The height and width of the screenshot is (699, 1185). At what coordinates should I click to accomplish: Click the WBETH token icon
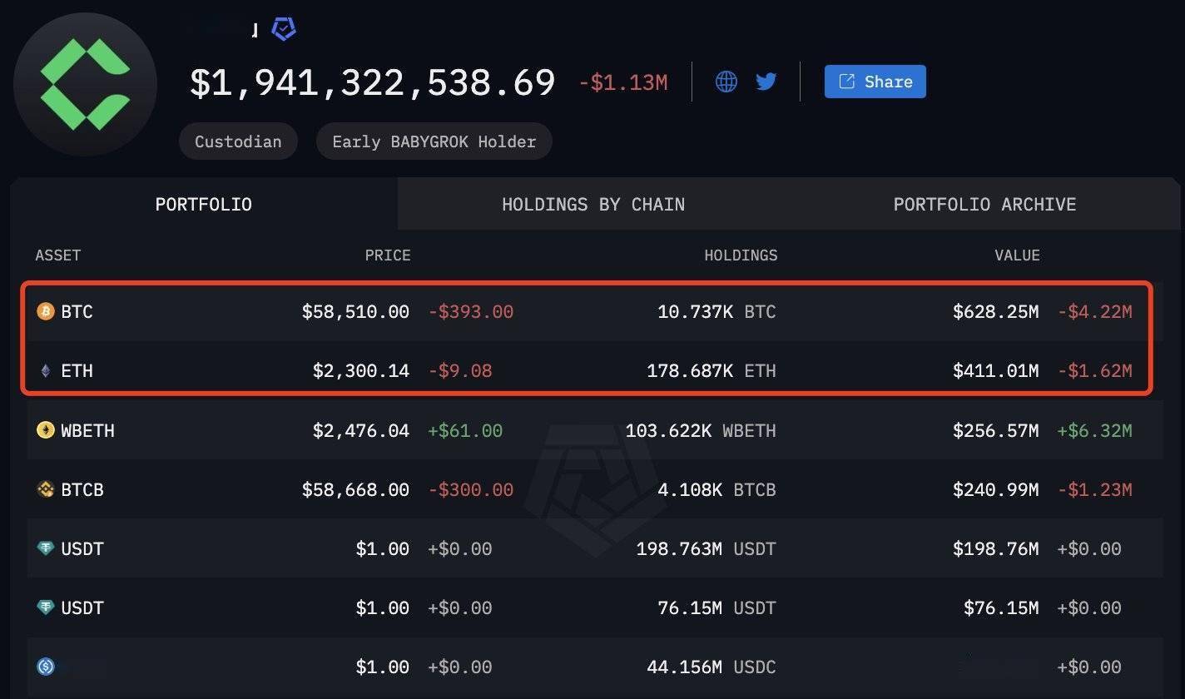(46, 430)
